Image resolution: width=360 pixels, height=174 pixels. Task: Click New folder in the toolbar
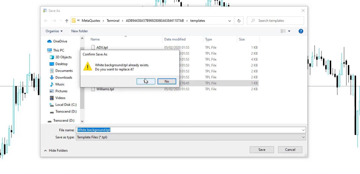pos(79,31)
